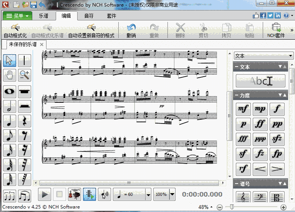Screen dimensions: 295x212
Task: Select the arrow selection tool
Action: point(10,61)
